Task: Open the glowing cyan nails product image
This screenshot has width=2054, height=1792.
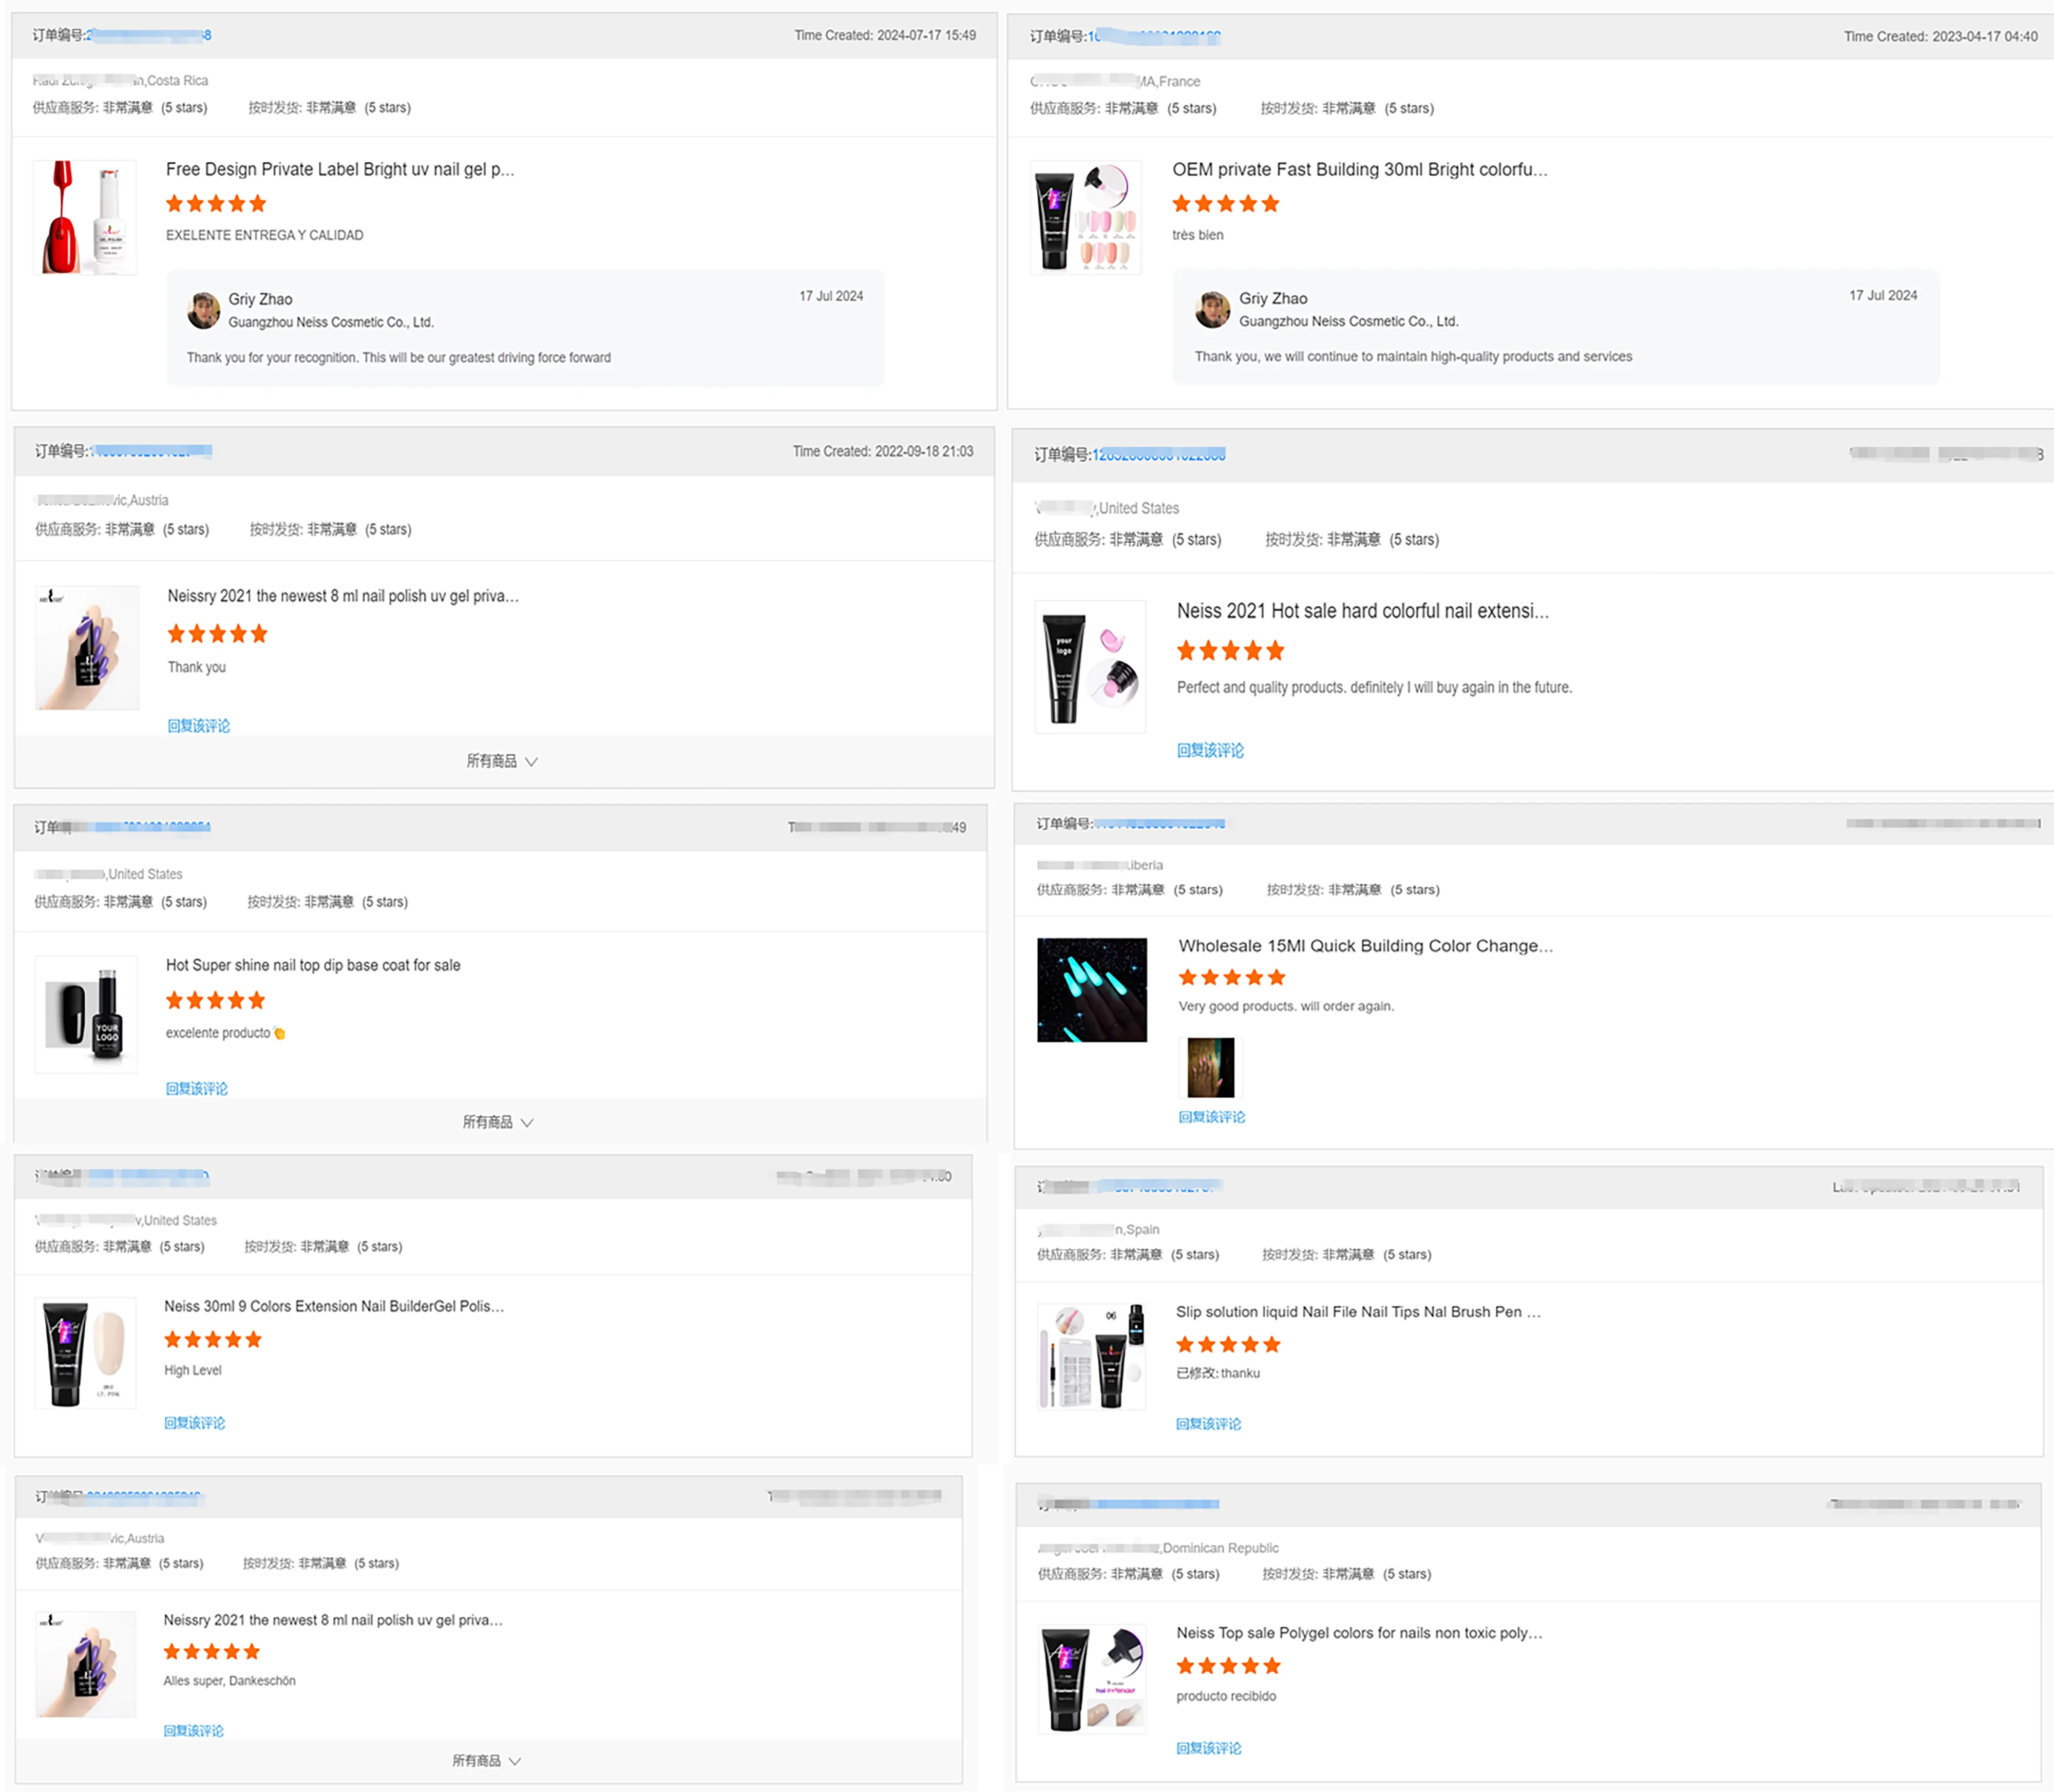Action: (x=1091, y=990)
